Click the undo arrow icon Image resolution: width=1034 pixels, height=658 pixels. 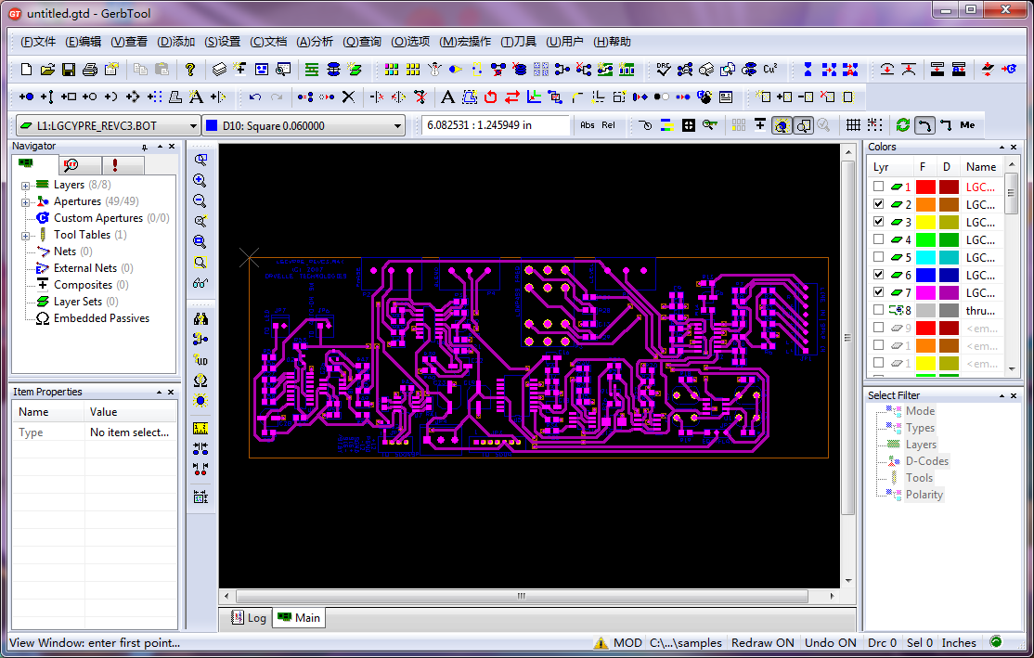(x=255, y=97)
